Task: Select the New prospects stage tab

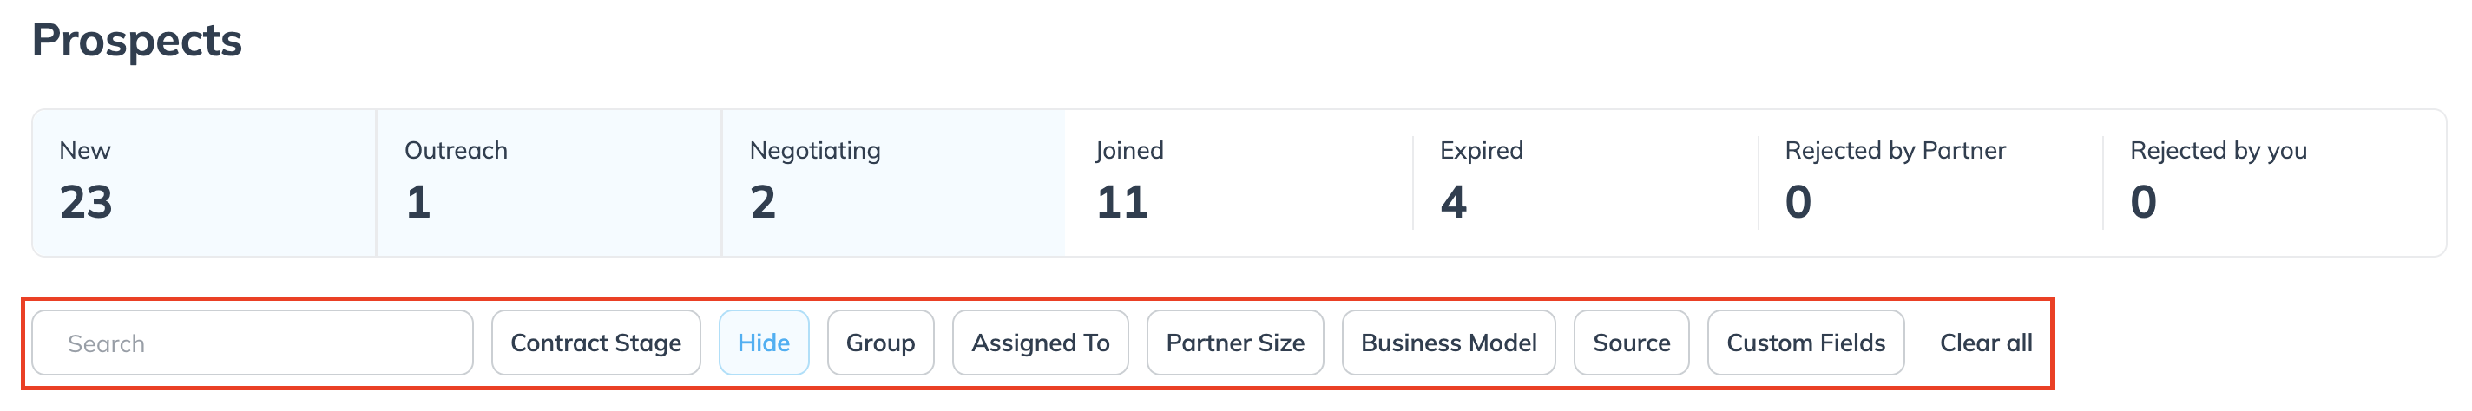Action: click(203, 182)
